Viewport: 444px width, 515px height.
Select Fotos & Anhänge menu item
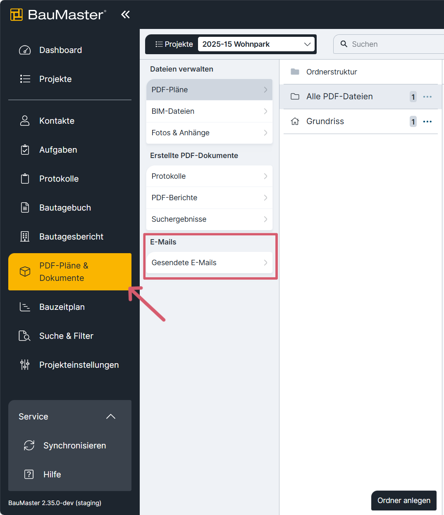[x=209, y=133]
